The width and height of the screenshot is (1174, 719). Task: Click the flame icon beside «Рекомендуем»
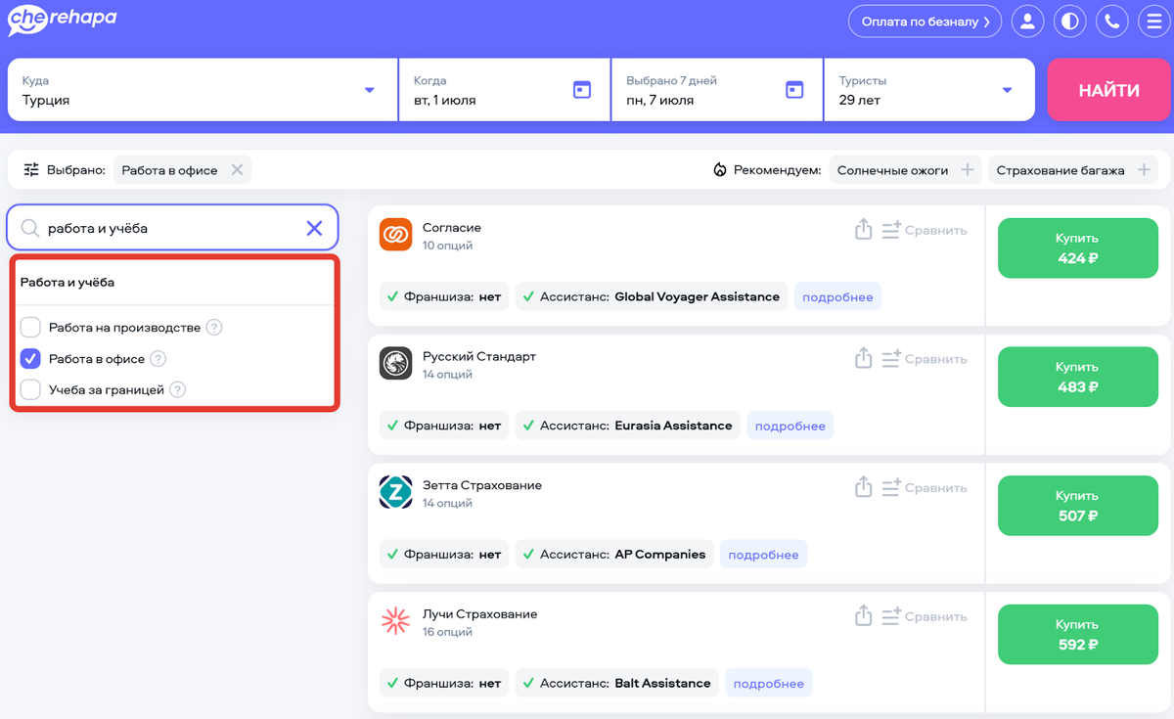(720, 169)
